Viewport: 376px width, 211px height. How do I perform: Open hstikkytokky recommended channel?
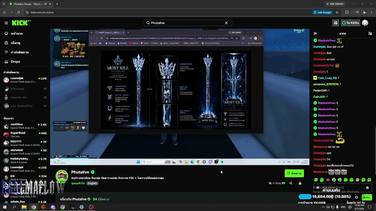[25, 160]
